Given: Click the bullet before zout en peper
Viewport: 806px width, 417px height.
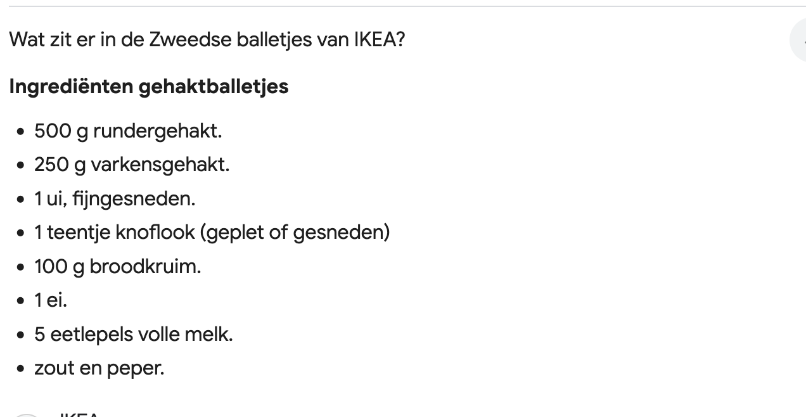Looking at the screenshot, I should click(22, 369).
